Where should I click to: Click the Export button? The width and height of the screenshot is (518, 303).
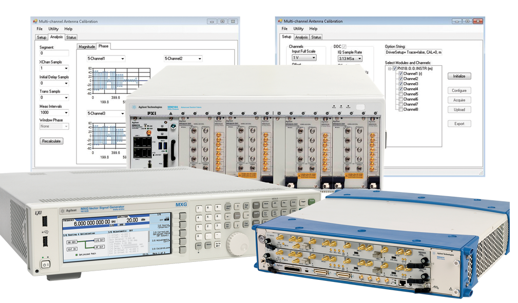(459, 124)
